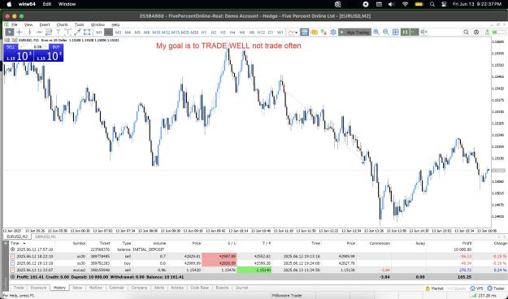Activate the crosshair tool
Image resolution: width=508 pixels, height=299 pixels.
pos(20,32)
